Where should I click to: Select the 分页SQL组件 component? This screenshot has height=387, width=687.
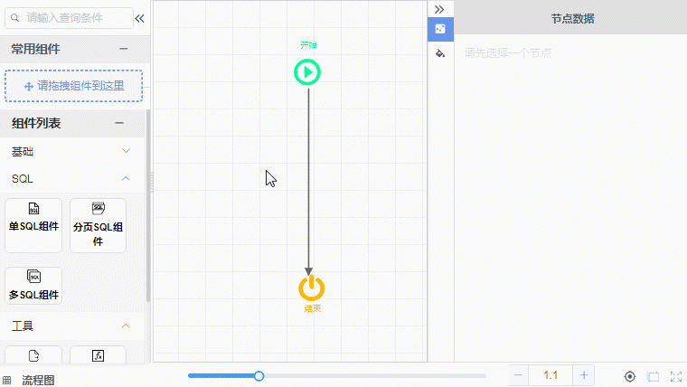(x=98, y=225)
